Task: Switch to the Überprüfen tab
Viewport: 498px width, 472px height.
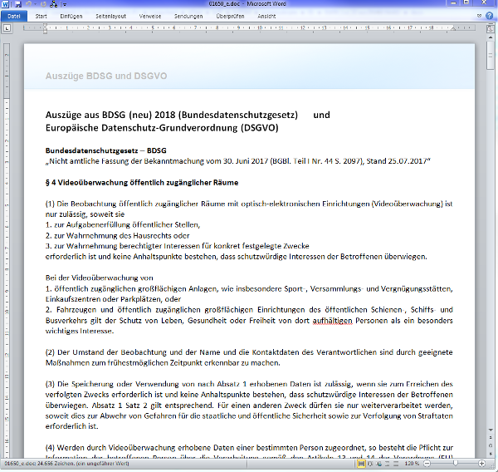Action: coord(230,15)
